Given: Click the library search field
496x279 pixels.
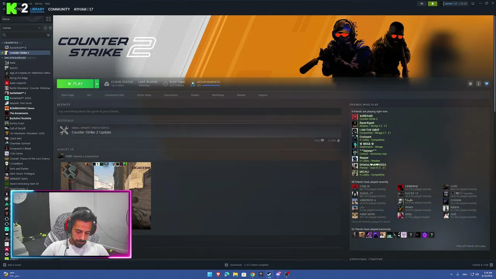Looking at the screenshot, I should (x=26, y=35).
